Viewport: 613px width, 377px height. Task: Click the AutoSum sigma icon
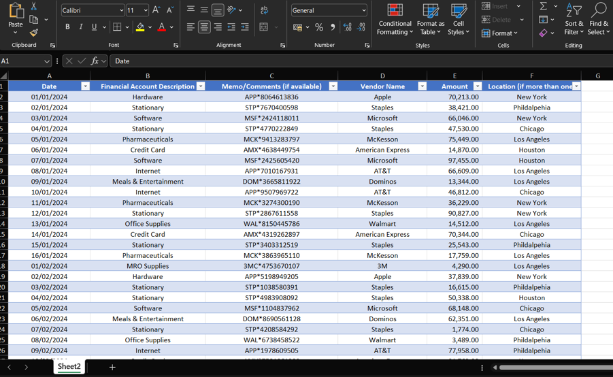point(544,6)
